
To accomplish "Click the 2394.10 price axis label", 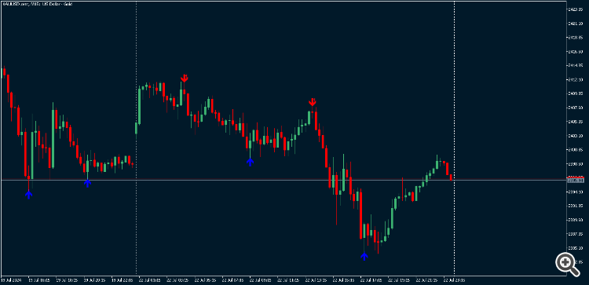I will 576,192.
